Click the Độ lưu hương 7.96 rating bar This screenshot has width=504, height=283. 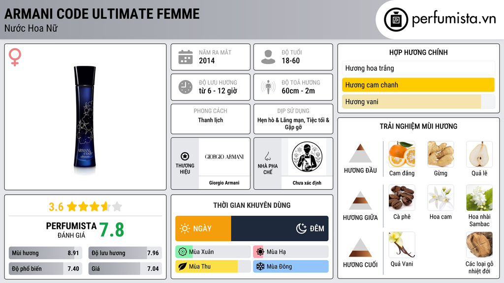point(126,253)
